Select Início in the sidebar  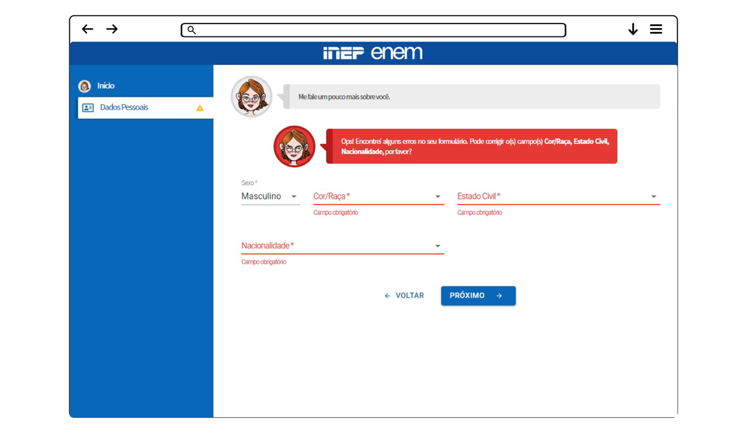106,86
